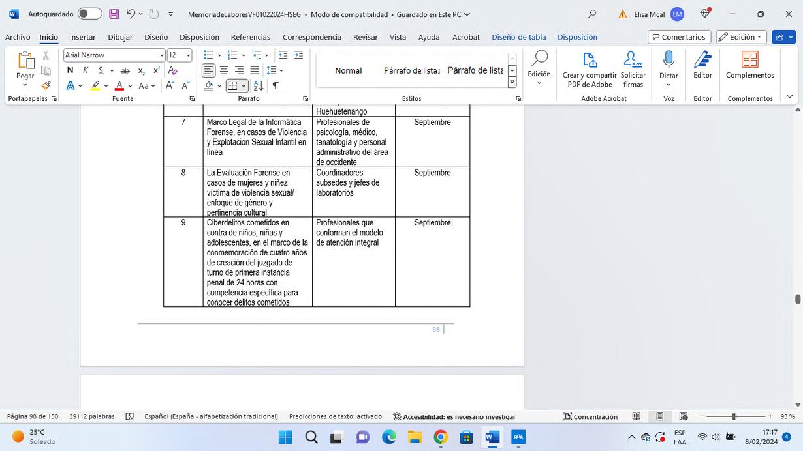Click the Increase indent icon
This screenshot has width=803, height=451.
tap(298, 55)
